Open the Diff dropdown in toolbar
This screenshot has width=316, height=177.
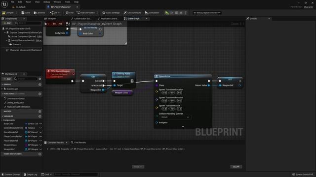click(55, 13)
